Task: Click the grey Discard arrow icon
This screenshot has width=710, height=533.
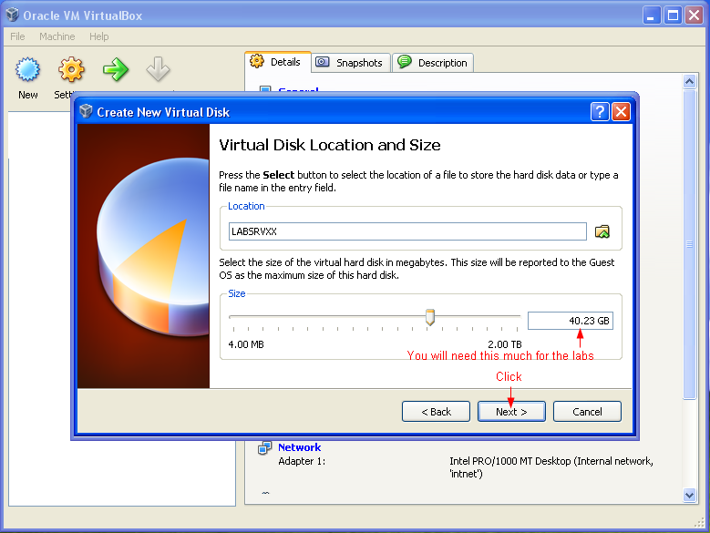Action: 158,68
